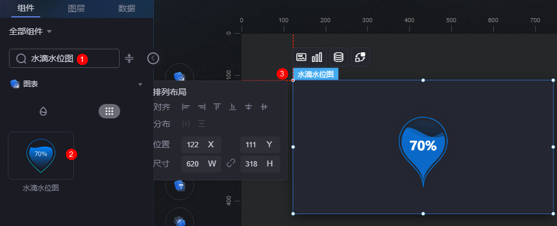Click the align top icon
557x226 pixels.
[x=217, y=106]
